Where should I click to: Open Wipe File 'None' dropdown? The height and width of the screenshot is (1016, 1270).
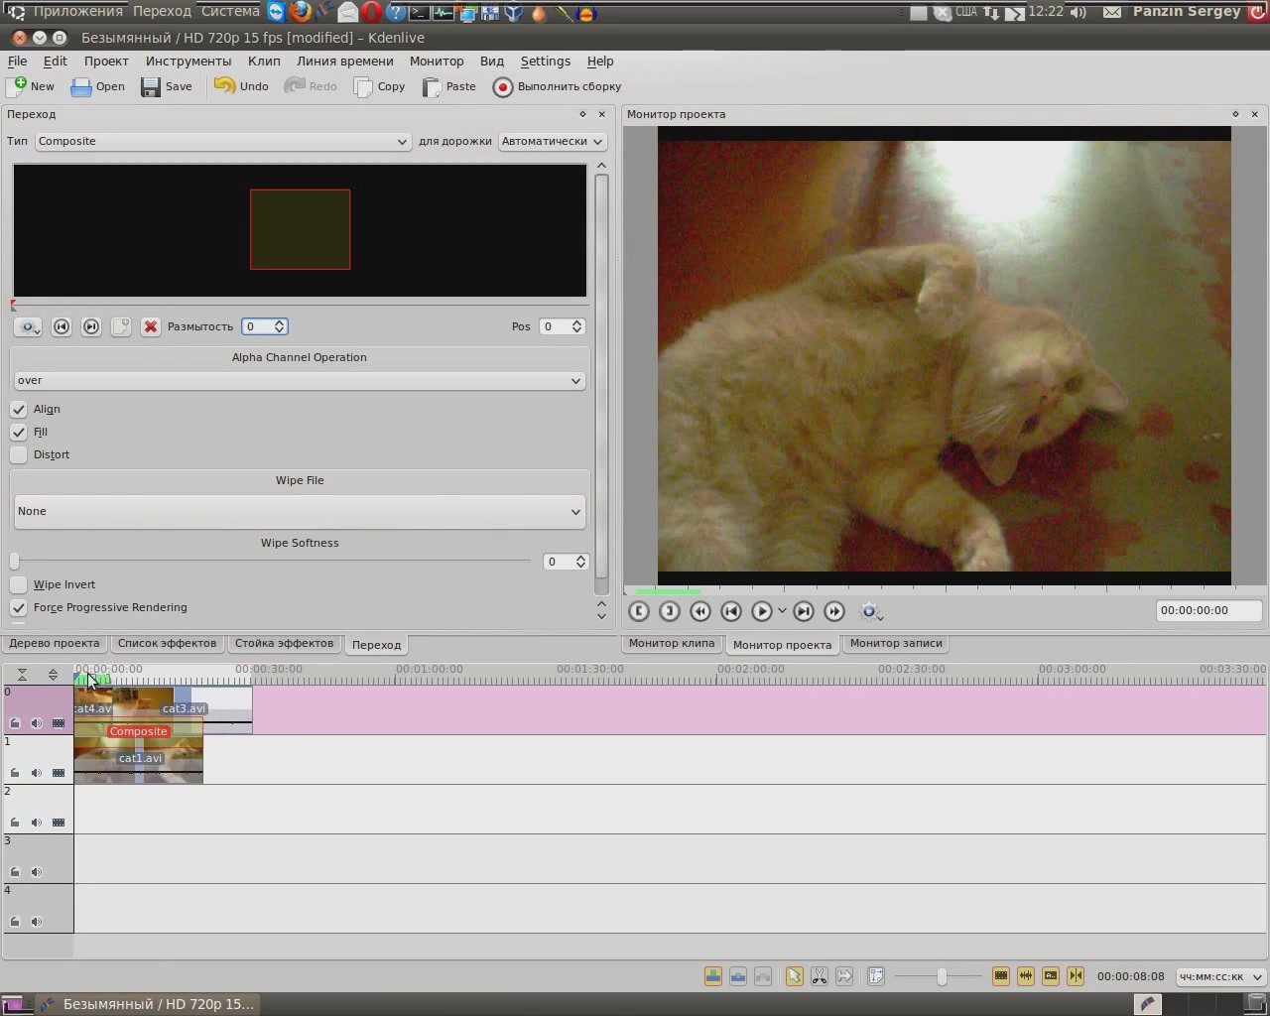[x=299, y=512]
